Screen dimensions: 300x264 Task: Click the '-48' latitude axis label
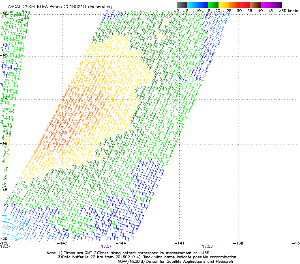pos(4,190)
